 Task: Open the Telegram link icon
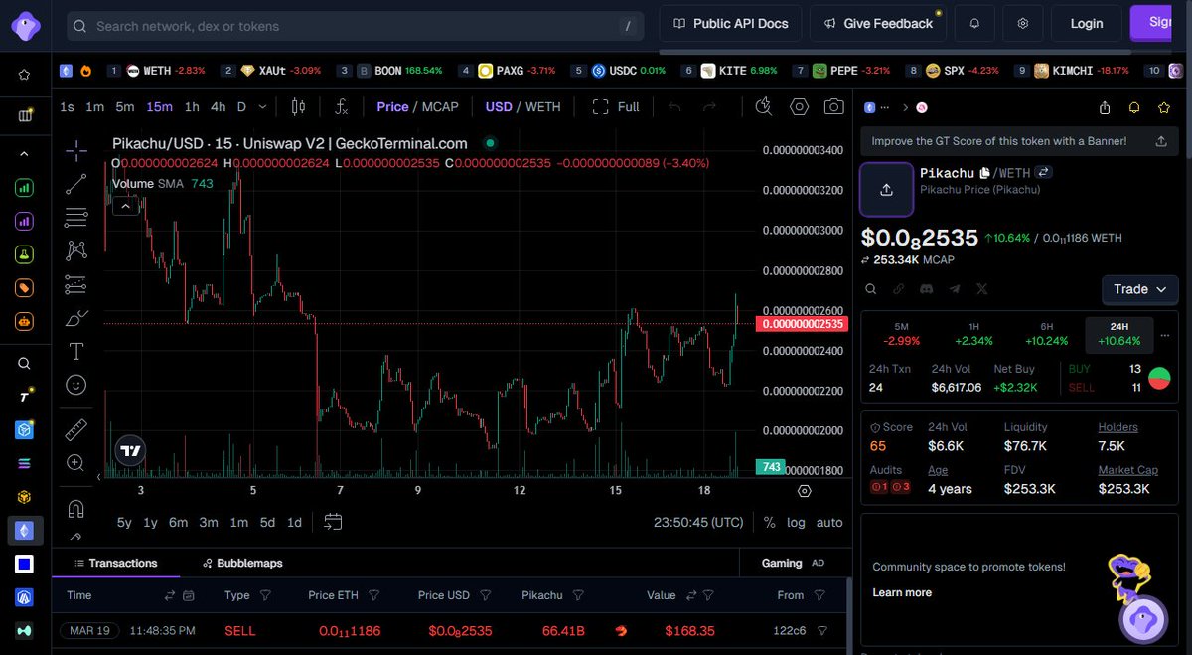(955, 289)
